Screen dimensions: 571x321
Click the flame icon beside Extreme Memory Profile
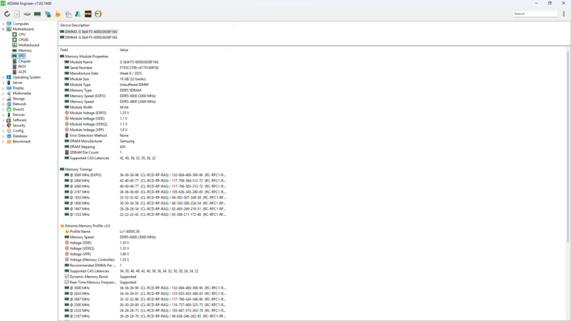(x=62, y=226)
